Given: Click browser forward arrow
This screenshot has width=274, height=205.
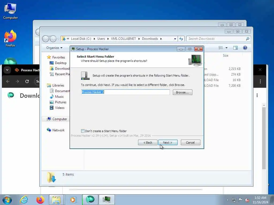Looking at the screenshot, I should (17, 81).
